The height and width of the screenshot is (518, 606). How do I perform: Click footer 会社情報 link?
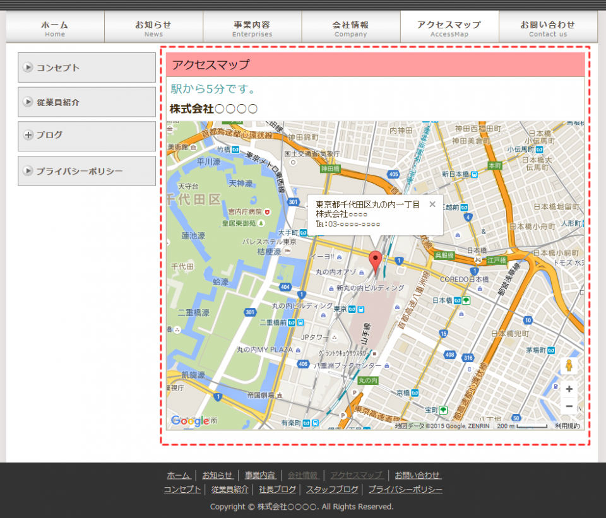[x=303, y=475]
